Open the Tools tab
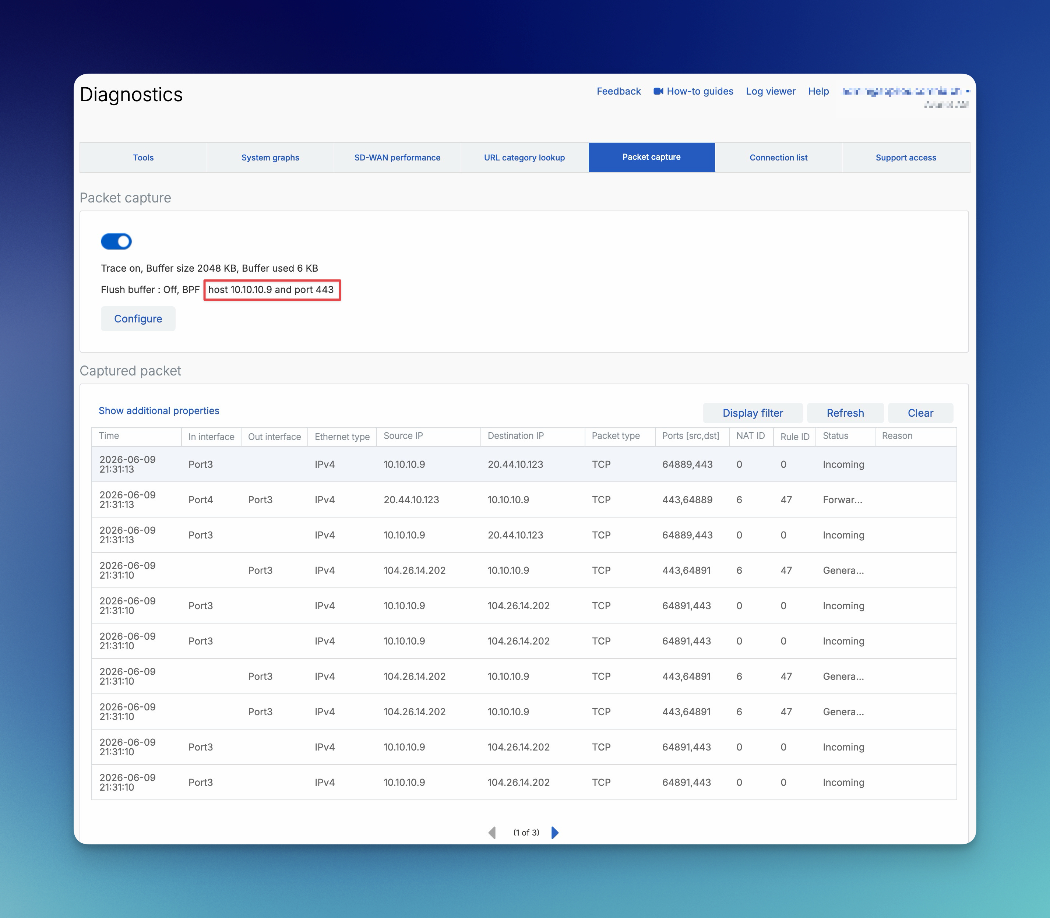1050x918 pixels. [144, 157]
